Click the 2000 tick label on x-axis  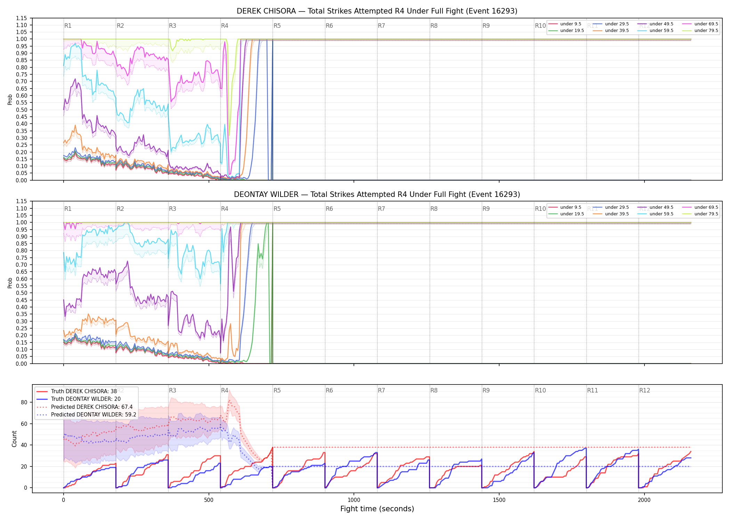click(644, 500)
